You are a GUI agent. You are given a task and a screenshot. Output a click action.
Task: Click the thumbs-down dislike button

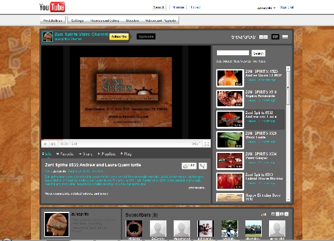(203, 166)
